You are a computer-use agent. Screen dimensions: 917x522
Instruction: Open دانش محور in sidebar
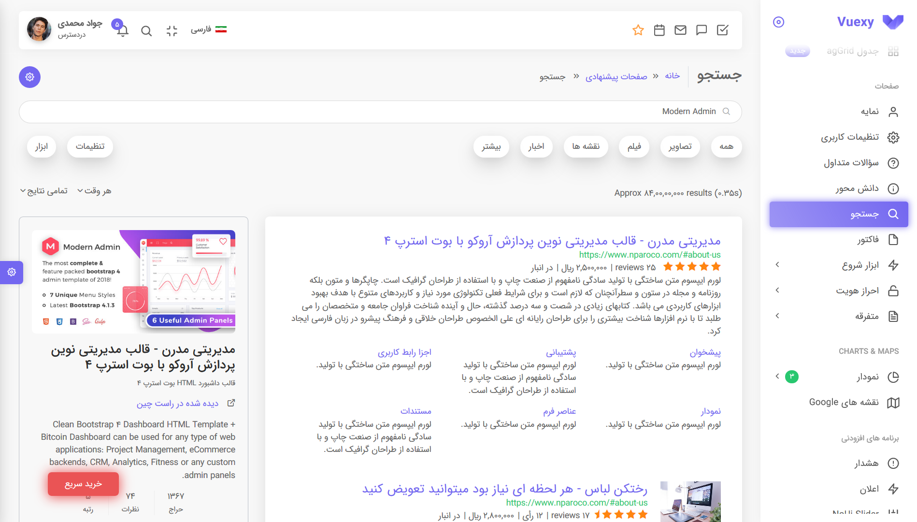click(x=839, y=188)
